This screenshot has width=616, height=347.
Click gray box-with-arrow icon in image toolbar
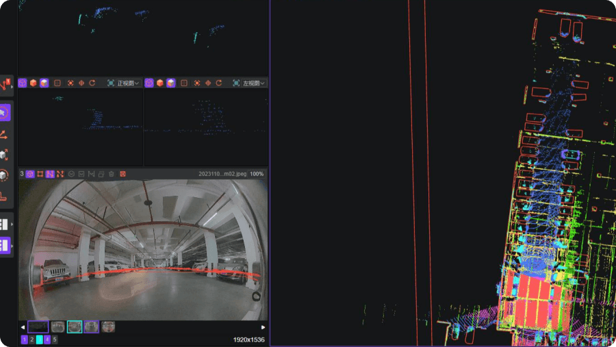click(81, 174)
